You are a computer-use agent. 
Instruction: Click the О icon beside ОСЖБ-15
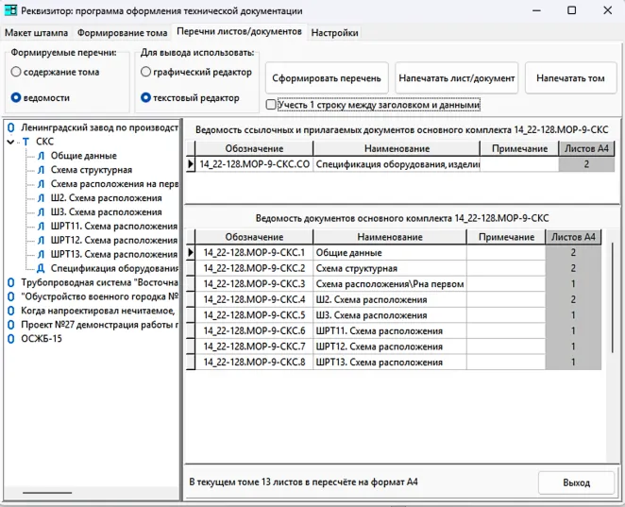(10, 339)
